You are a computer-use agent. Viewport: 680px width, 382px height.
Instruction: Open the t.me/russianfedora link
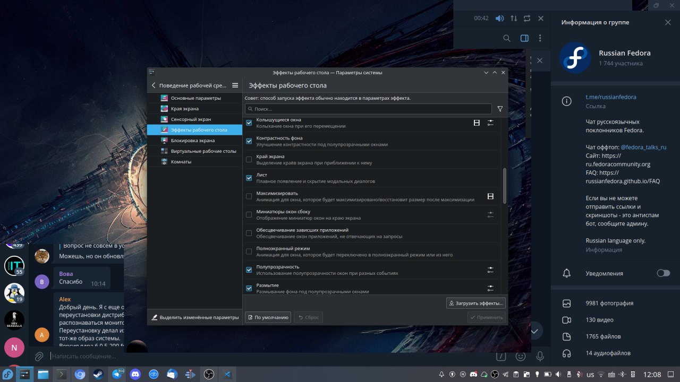coord(610,97)
